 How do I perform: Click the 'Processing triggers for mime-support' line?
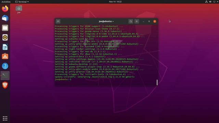[89, 26]
